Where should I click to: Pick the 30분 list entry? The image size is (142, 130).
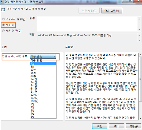click(43, 76)
